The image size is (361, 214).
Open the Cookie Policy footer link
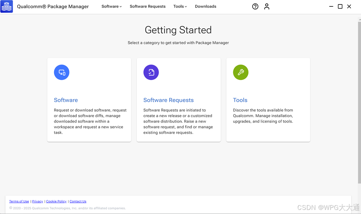pyautogui.click(x=56, y=201)
